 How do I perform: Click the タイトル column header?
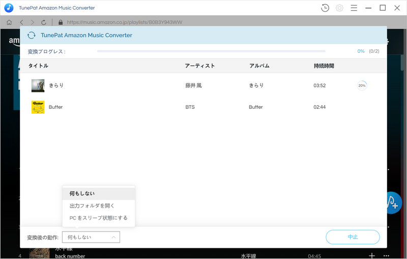click(38, 66)
